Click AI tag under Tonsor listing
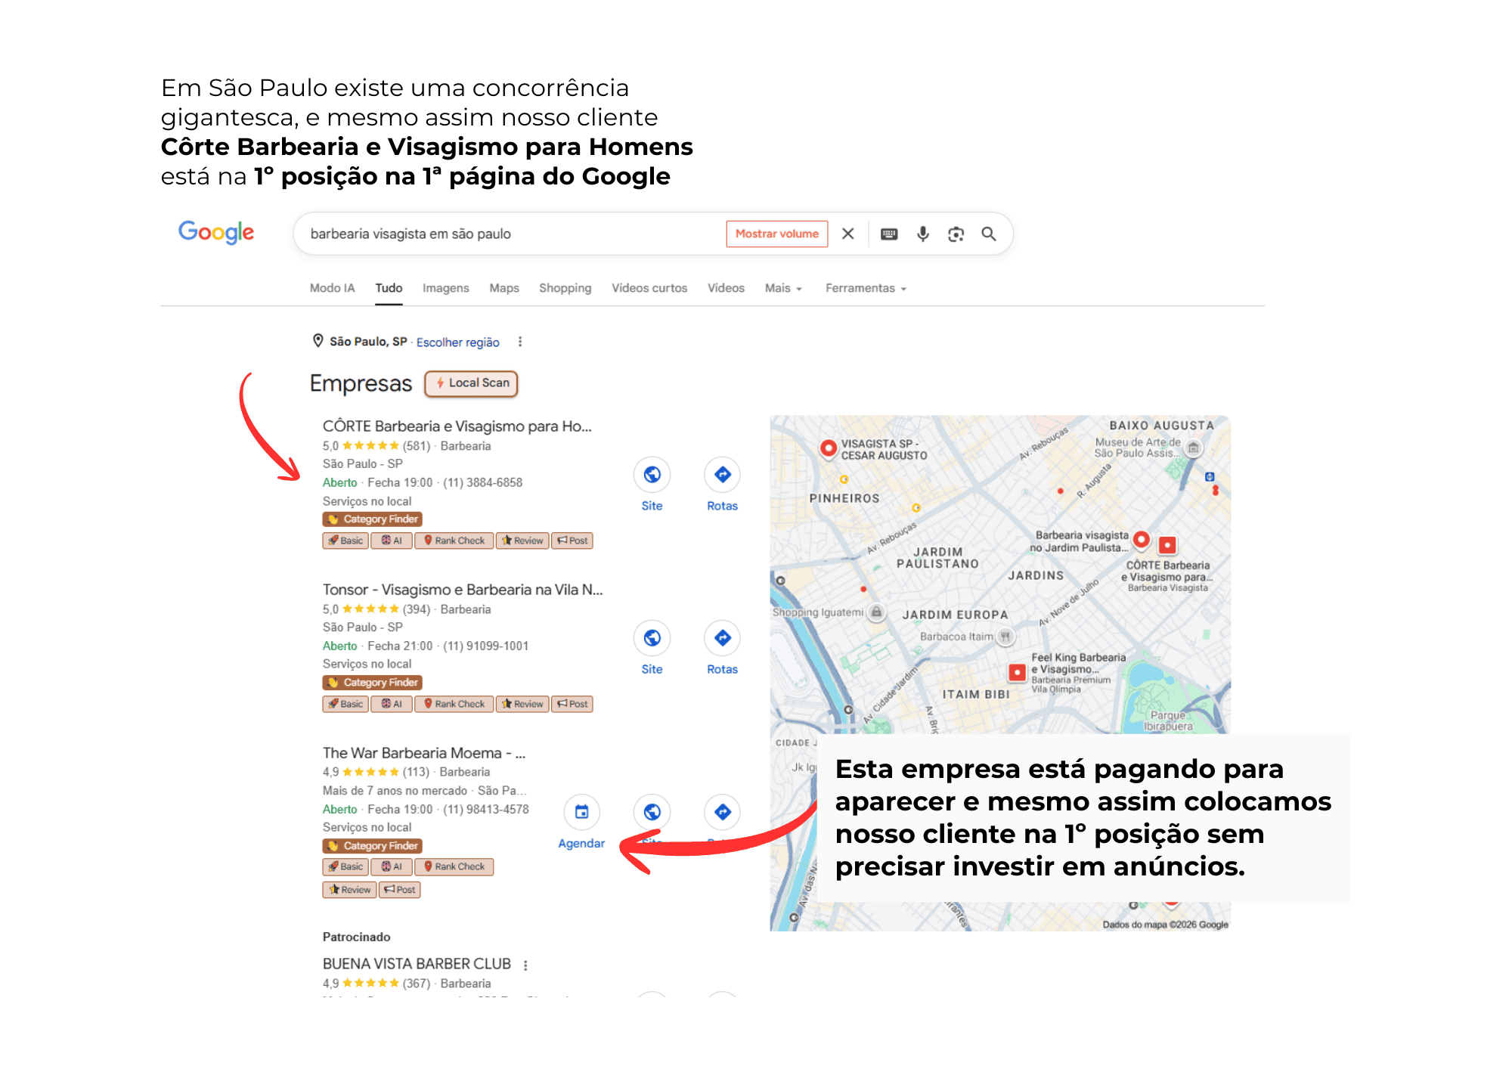Image resolution: width=1512 pixels, height=1069 pixels. pos(392,704)
